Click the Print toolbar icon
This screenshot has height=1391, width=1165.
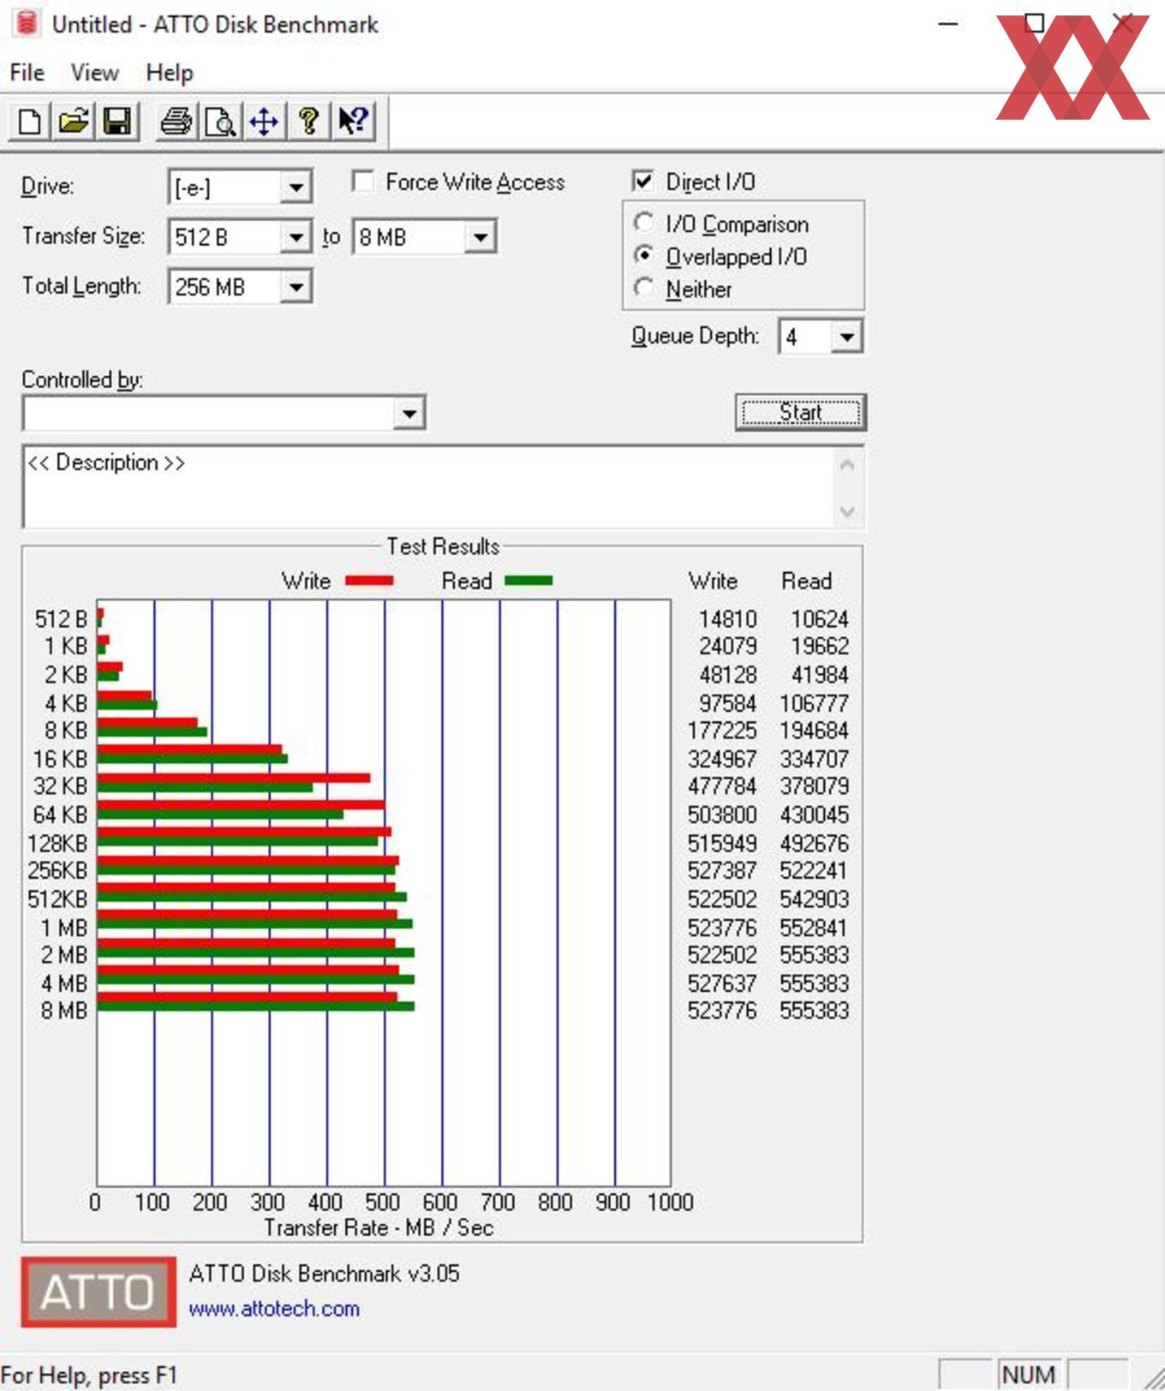click(177, 121)
